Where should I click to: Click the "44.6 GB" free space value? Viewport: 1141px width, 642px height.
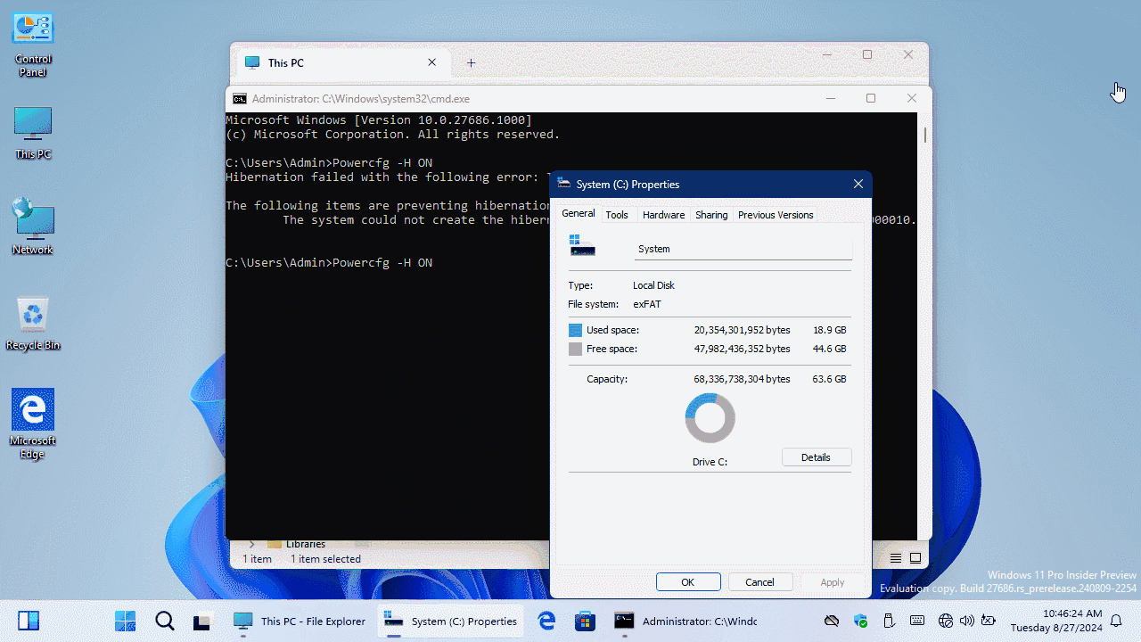point(829,350)
